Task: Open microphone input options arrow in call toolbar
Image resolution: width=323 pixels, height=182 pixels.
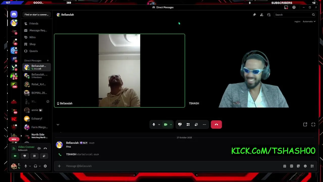Action: (159, 124)
